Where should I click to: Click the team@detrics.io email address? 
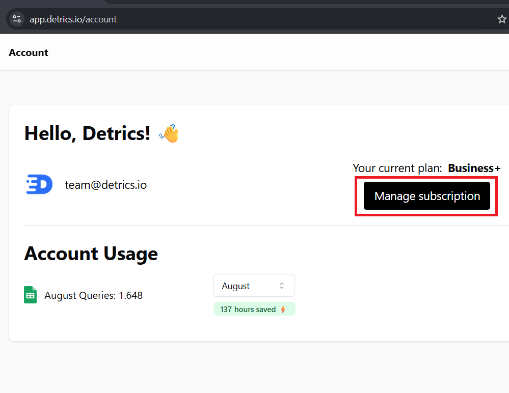tap(105, 184)
